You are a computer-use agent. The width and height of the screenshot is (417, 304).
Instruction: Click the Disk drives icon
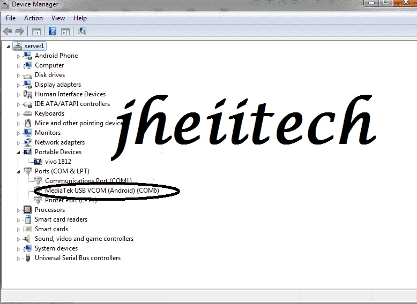(x=28, y=75)
